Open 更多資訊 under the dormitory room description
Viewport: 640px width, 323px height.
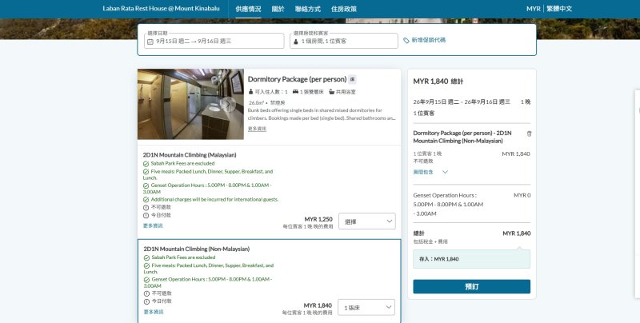[x=257, y=128]
